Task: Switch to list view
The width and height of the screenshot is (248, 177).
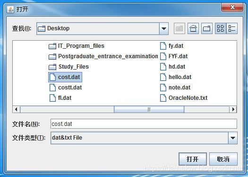Action: [x=221, y=28]
